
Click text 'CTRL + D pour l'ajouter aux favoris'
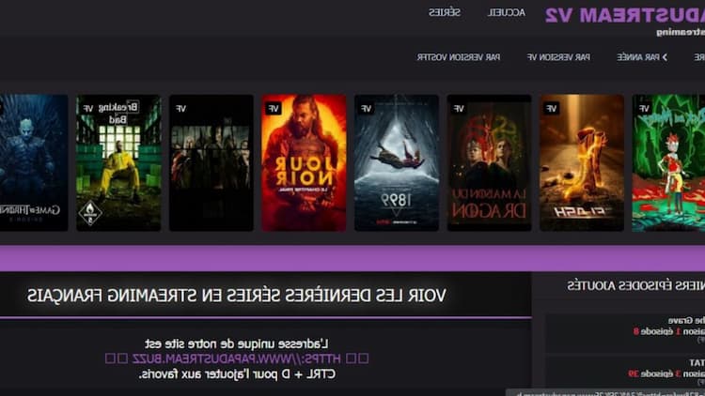tap(237, 374)
